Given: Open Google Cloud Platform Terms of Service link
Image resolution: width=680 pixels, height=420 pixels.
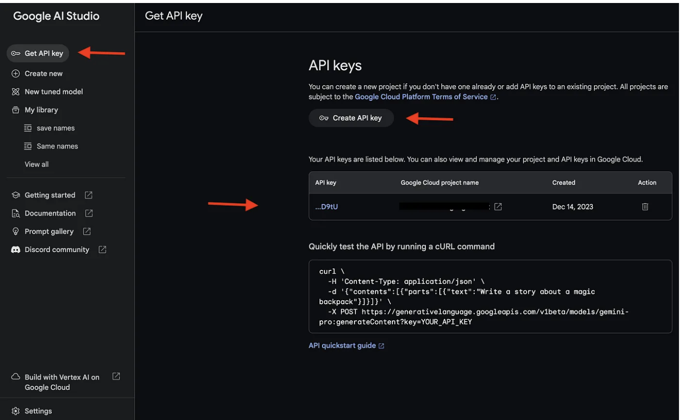Looking at the screenshot, I should tap(421, 97).
